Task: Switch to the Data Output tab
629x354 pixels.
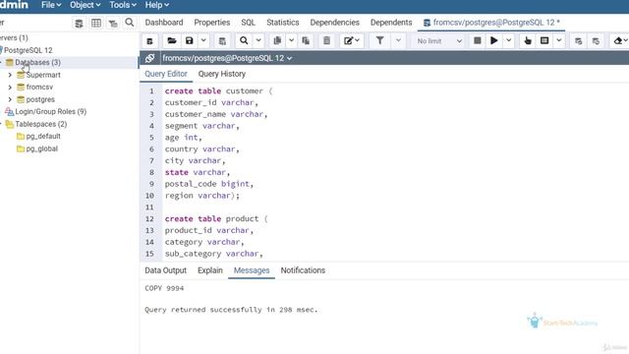Action: 165,270
